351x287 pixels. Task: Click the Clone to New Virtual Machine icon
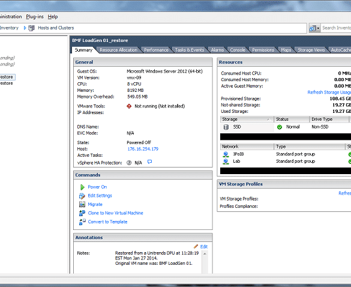(x=82, y=213)
